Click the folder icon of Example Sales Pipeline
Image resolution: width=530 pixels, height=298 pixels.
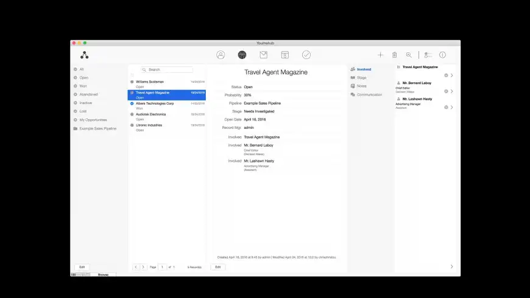pos(76,128)
